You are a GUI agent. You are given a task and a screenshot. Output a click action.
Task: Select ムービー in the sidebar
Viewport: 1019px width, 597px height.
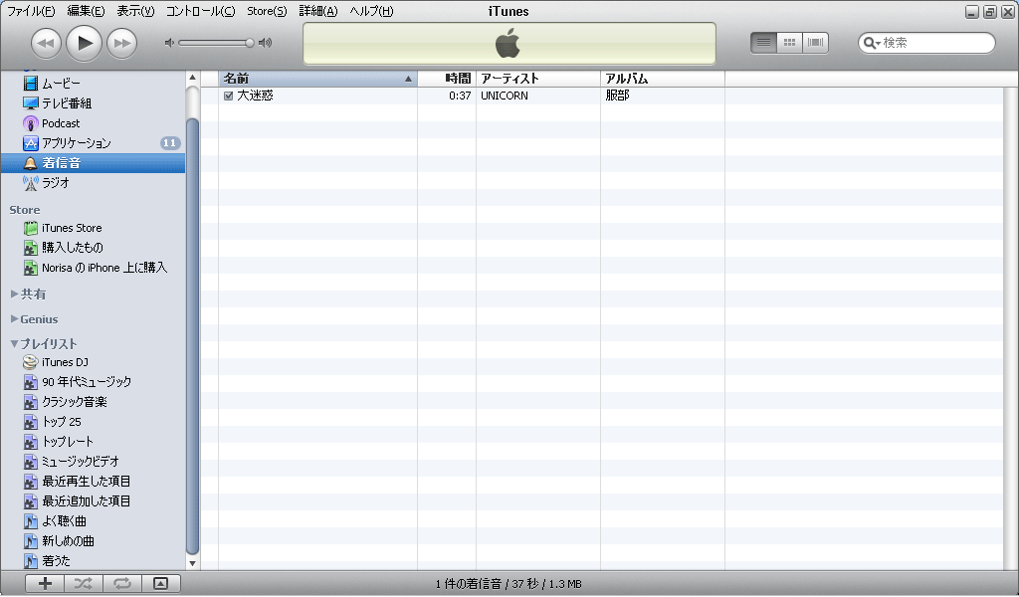(93, 84)
